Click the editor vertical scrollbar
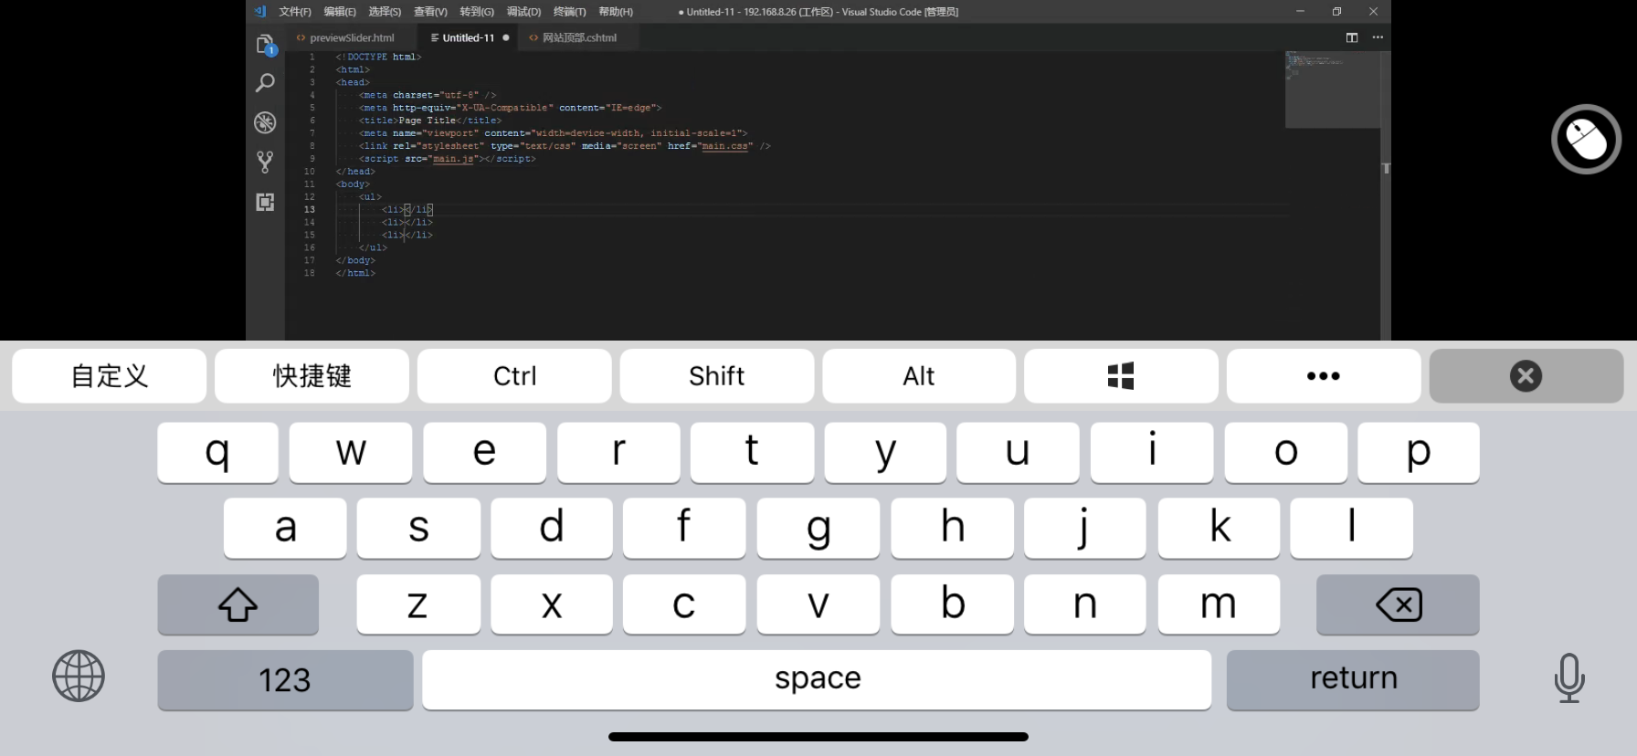Viewport: 1637px width, 756px height. click(1386, 195)
